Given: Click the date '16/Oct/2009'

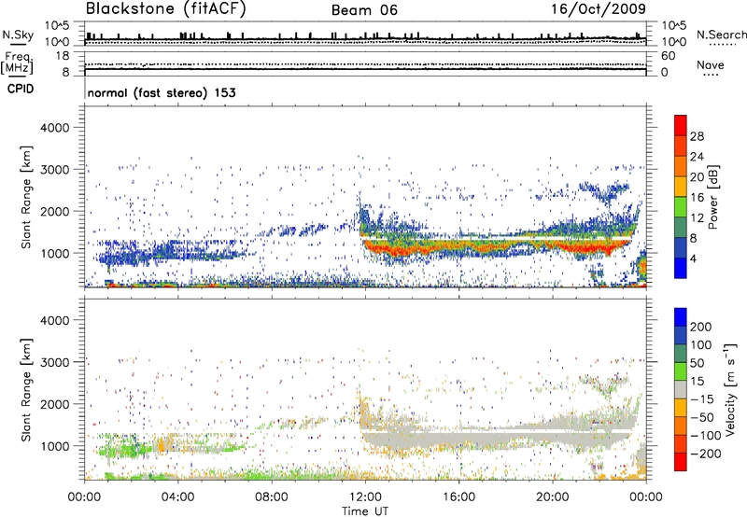Looking at the screenshot, I should (599, 9).
